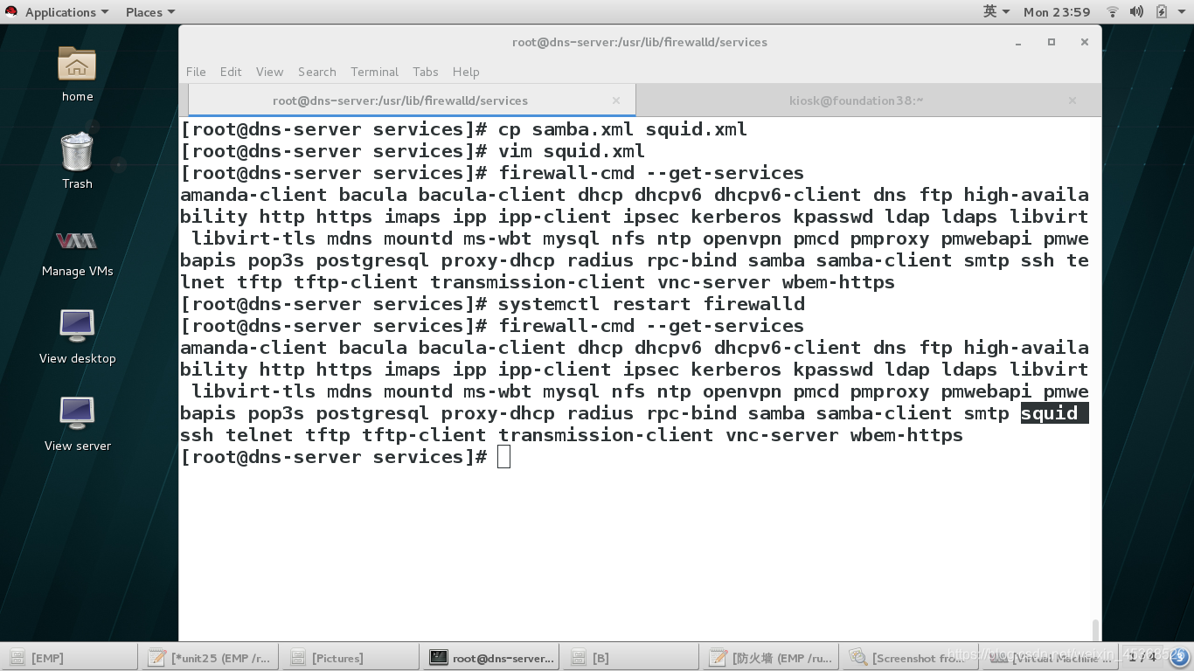Open the Places menu in top bar

click(x=149, y=12)
